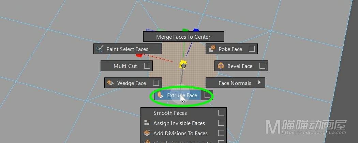The image size is (358, 143).
Task: Select Add Divisions To Faces
Action: pyautogui.click(x=183, y=133)
